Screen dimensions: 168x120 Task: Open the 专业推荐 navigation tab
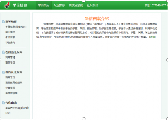(x=59, y=5)
